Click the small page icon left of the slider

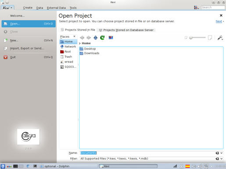click(x=186, y=38)
